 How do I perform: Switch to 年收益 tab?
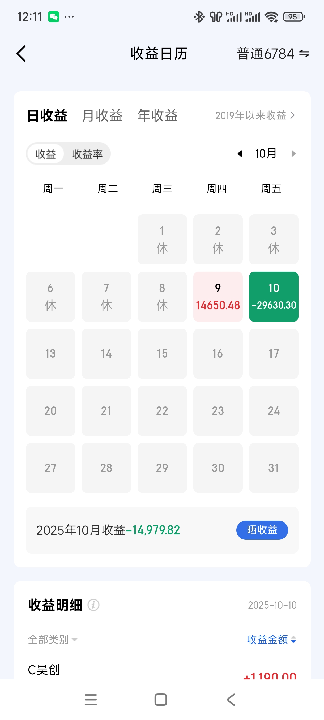click(x=157, y=115)
